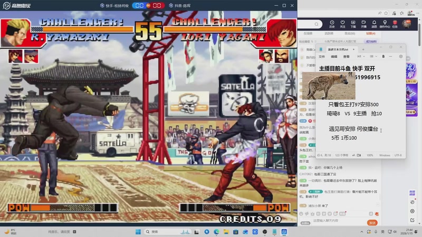Switch to the 活跃榜 tab
Viewport: 422px width, 237px height.
[329, 34]
